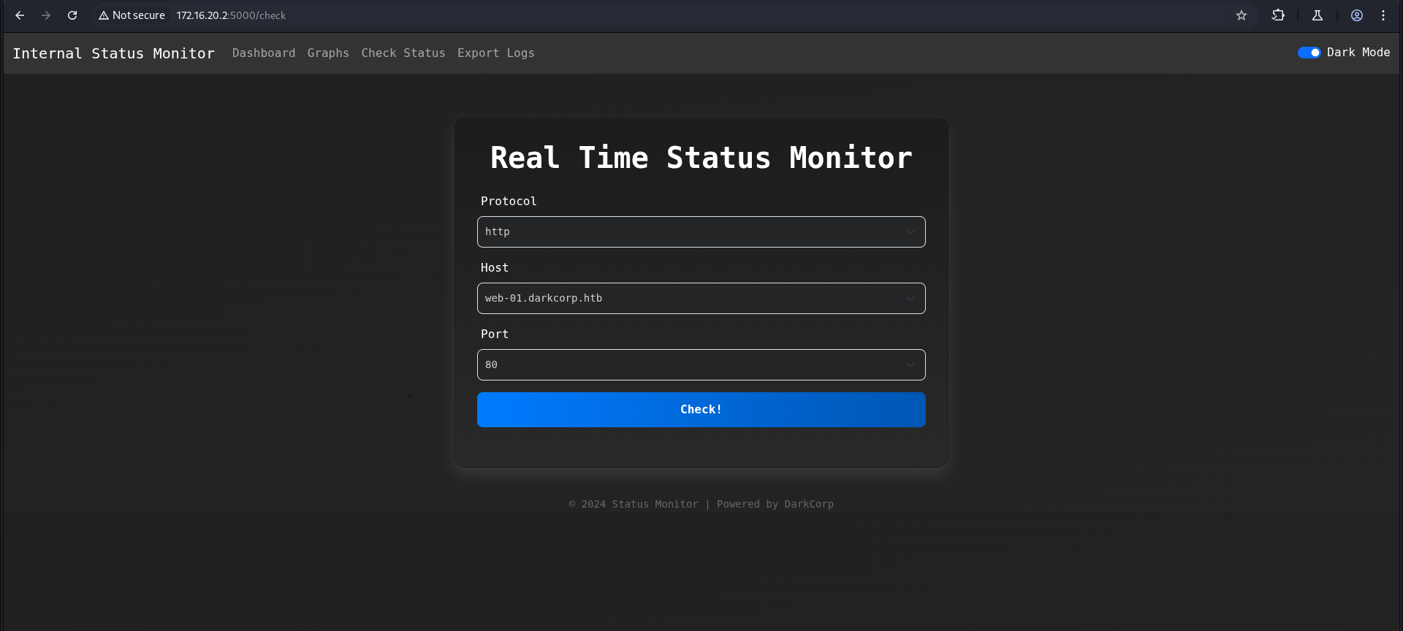Bookmark this page with the star icon
Image resolution: width=1403 pixels, height=631 pixels.
pos(1242,15)
